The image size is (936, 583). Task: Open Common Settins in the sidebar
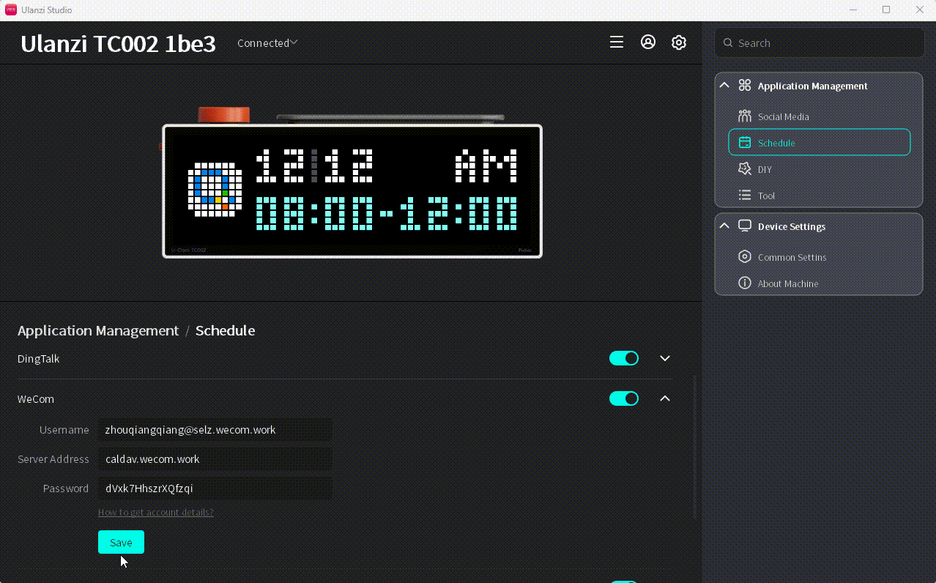(819, 257)
